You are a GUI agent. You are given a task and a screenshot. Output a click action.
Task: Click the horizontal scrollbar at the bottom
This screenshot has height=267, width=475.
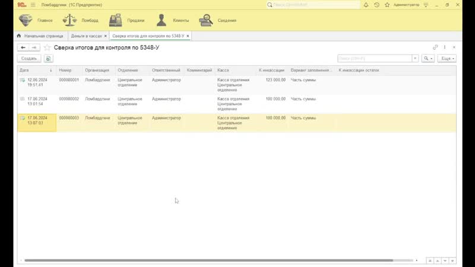click(x=208, y=260)
